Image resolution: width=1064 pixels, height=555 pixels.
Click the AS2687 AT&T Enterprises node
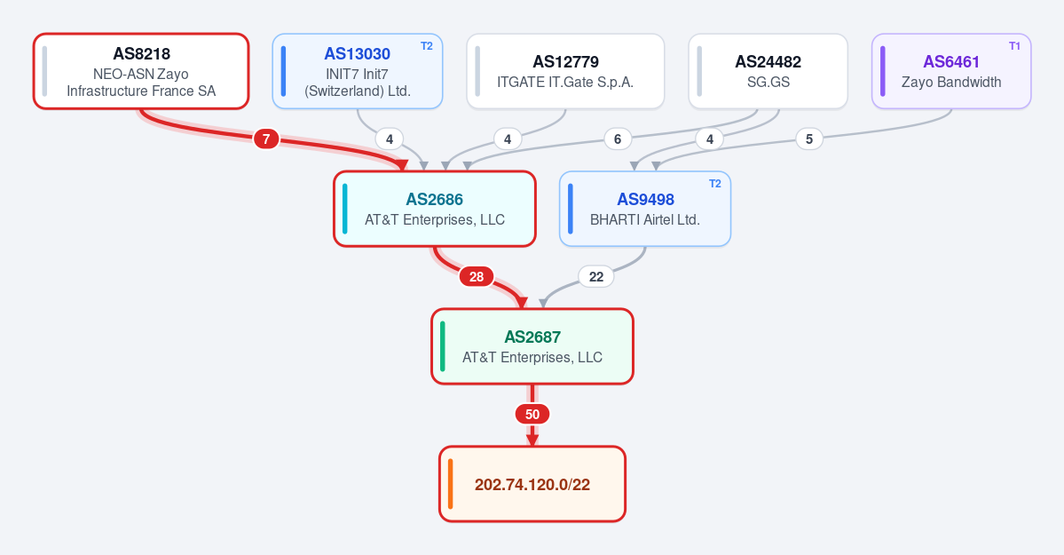coord(532,346)
